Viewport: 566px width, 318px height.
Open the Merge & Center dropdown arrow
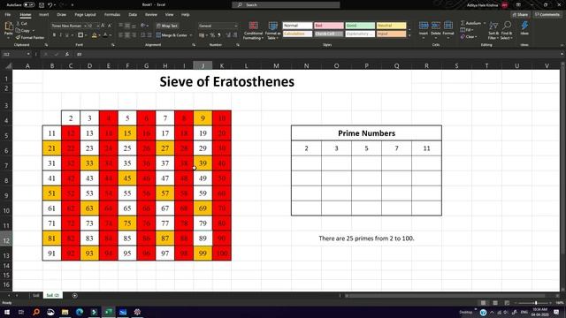pyautogui.click(x=191, y=35)
